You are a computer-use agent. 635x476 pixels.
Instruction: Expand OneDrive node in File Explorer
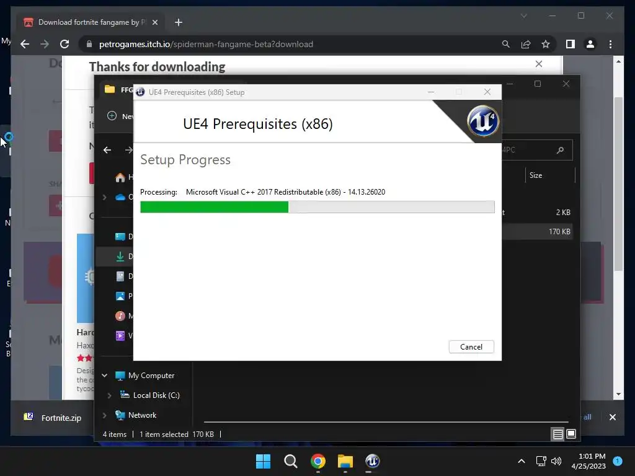click(104, 197)
